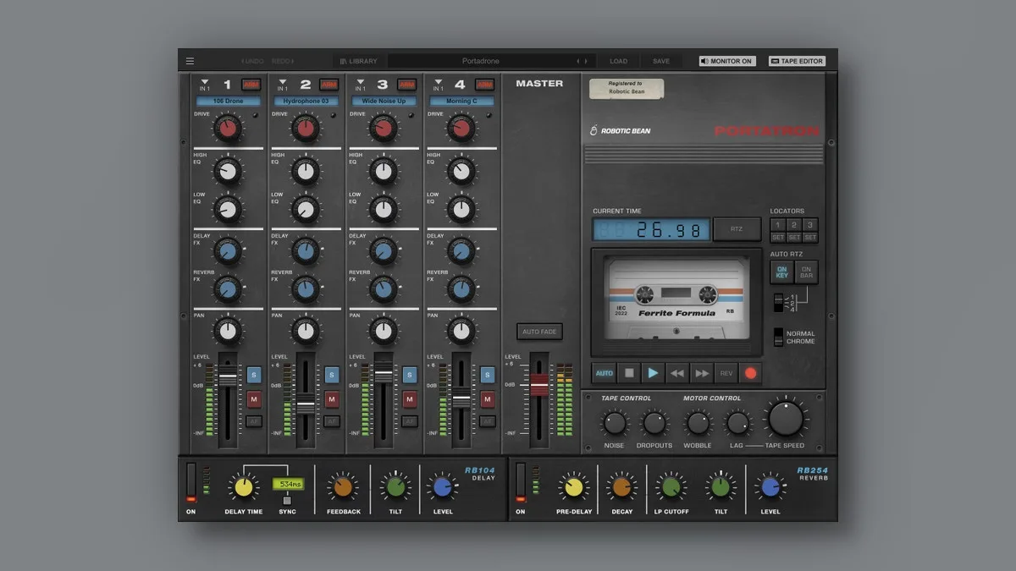Open channel 1 IN 1 input dropdown
Screen dimensions: 1016x571
pos(204,84)
